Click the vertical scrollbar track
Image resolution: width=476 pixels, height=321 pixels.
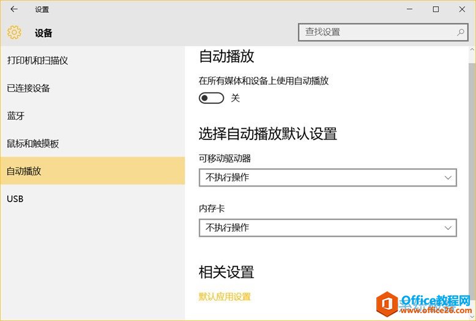[x=471, y=183]
